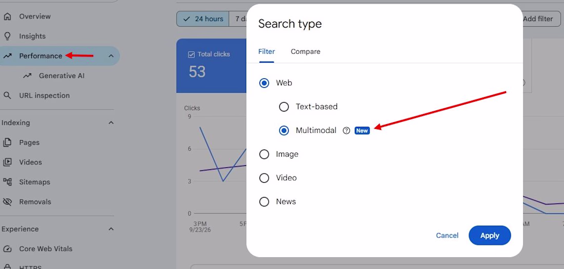Choose the Image search type
Viewport: 564px width, 269px height.
tap(264, 155)
